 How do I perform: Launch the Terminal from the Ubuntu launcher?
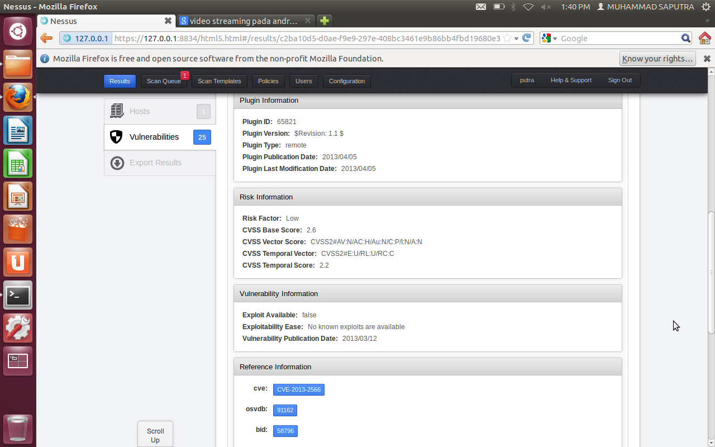point(18,295)
